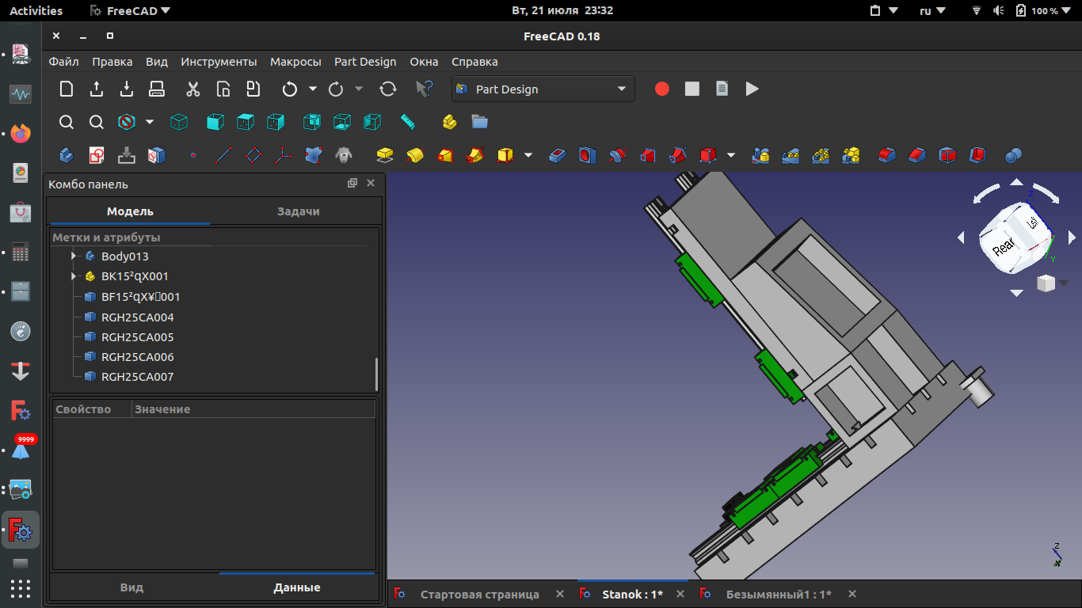The image size is (1082, 608).
Task: Click the Boolean Operation icon
Action: [1013, 155]
